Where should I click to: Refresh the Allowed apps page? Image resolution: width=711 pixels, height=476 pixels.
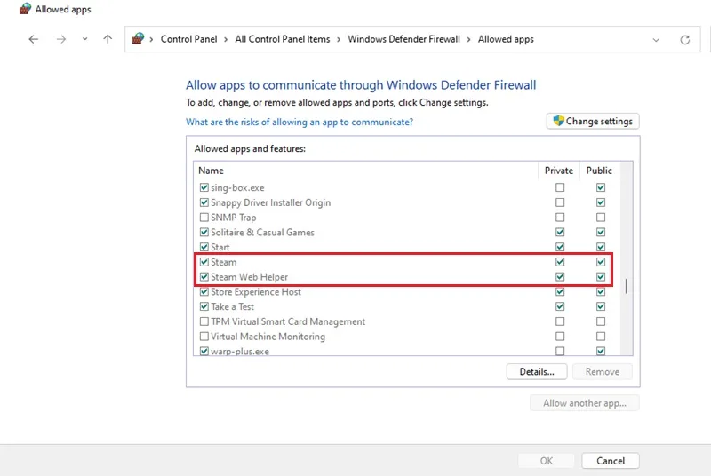click(684, 40)
